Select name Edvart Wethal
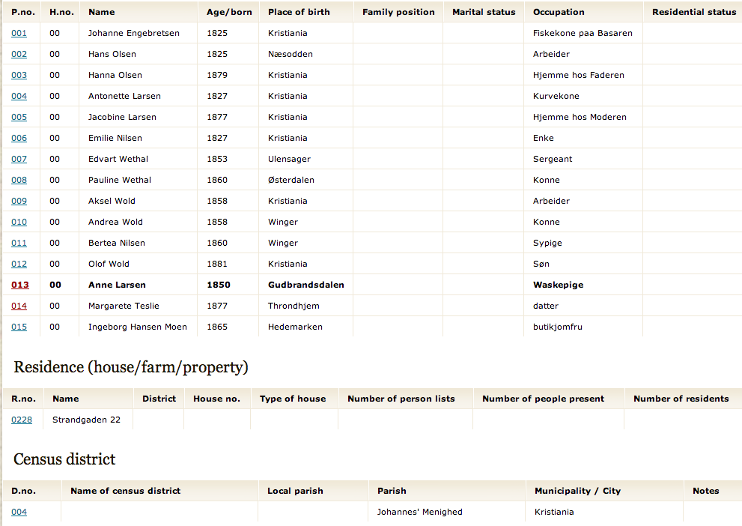Image resolution: width=742 pixels, height=526 pixels. tap(118, 159)
